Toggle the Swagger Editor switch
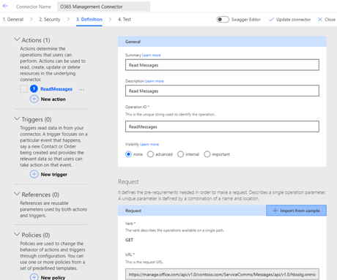Image resolution: width=337 pixels, height=280 pixels. (x=223, y=20)
